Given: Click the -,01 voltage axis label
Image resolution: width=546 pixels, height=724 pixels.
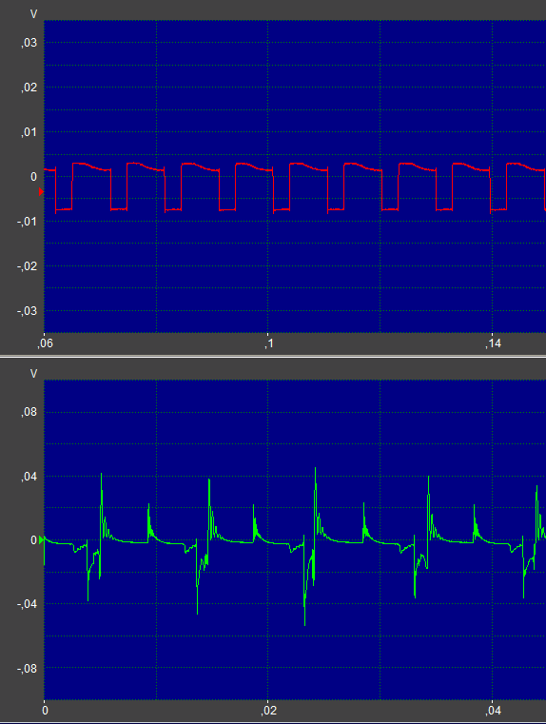Looking at the screenshot, I should click(28, 222).
